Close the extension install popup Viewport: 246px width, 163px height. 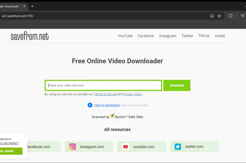point(25,136)
